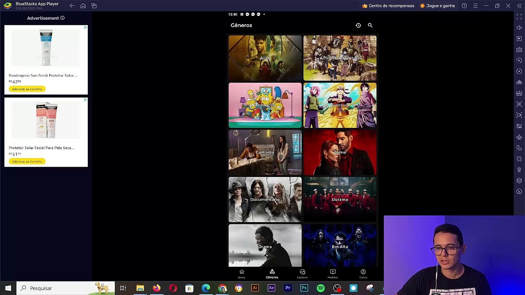Viewport: 525px width, 295px height.
Task: Open the Aventura genre card
Action: 340,105
